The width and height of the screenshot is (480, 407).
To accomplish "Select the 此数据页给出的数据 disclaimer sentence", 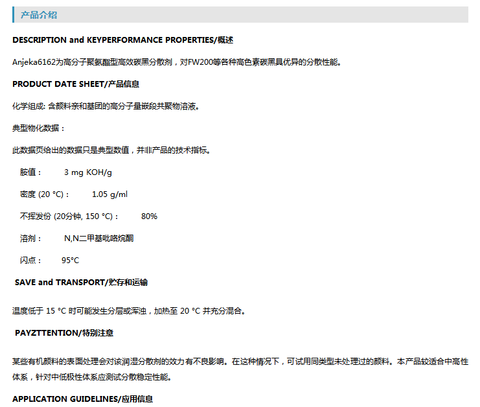I will tap(111, 150).
